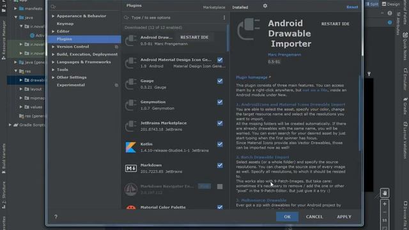Enable the Markdown Navigator plugin checkbox
Screen dimensions: 409x230
220,187
